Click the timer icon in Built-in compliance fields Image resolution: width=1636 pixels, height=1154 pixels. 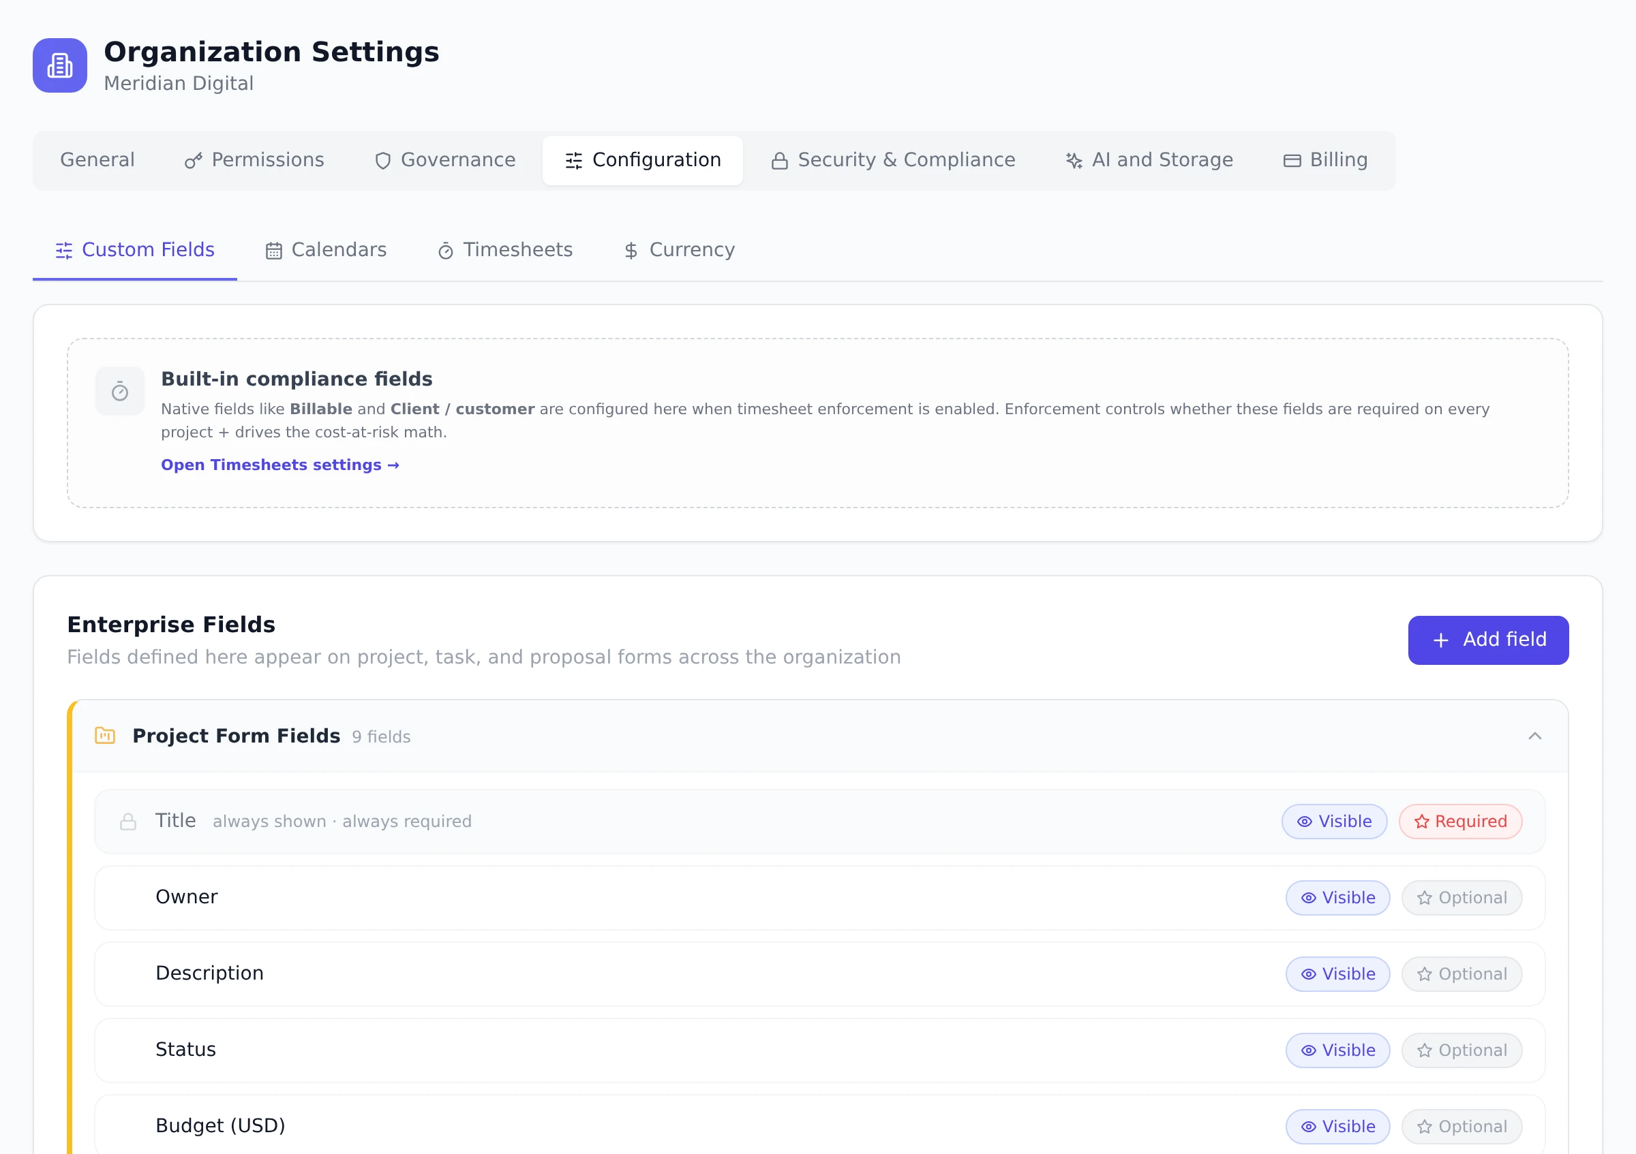(x=120, y=391)
